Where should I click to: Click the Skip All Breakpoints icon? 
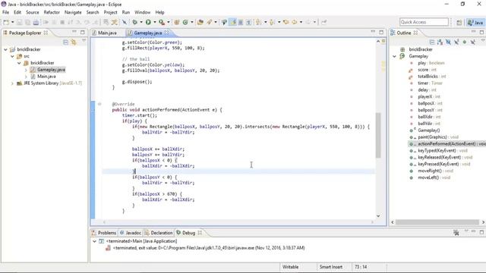[125, 22]
